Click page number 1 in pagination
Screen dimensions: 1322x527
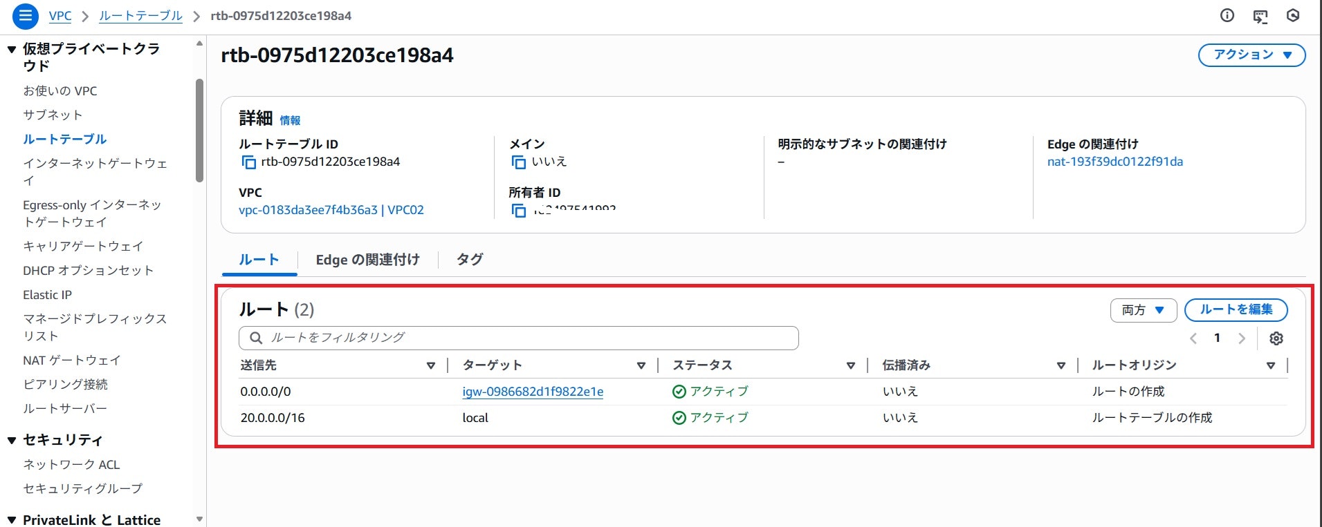1217,338
